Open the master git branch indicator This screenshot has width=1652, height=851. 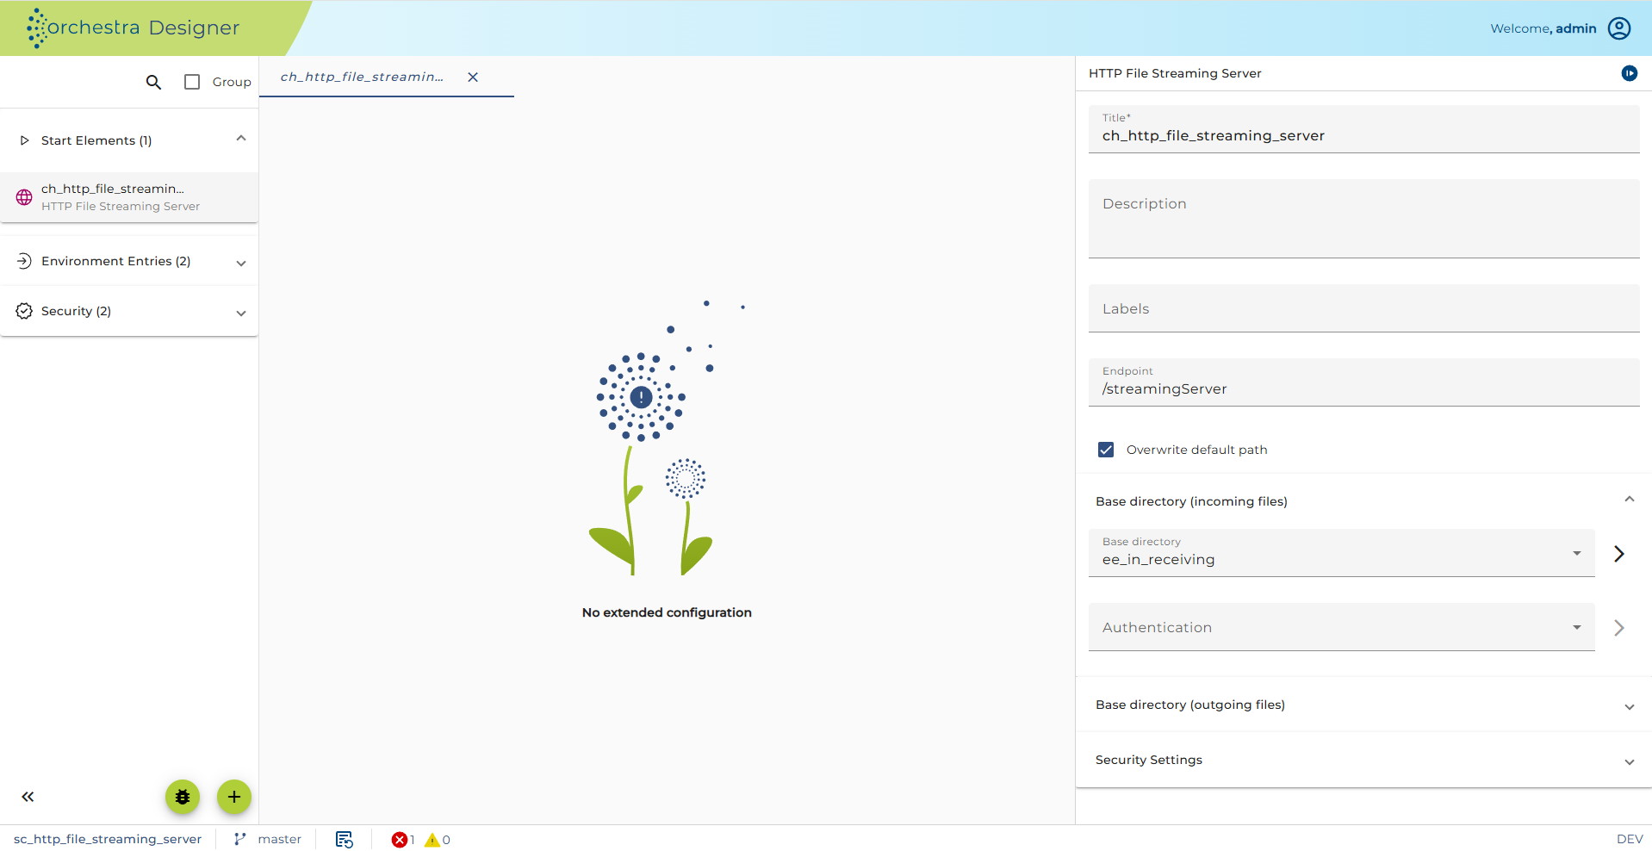pos(268,839)
